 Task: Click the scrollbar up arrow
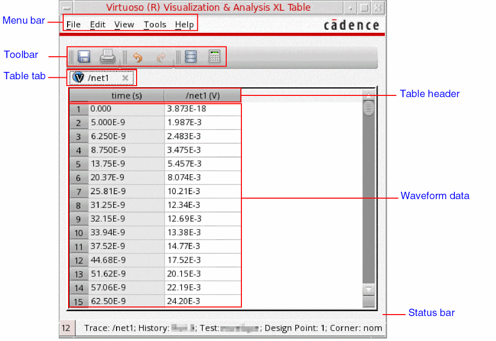[369, 95]
